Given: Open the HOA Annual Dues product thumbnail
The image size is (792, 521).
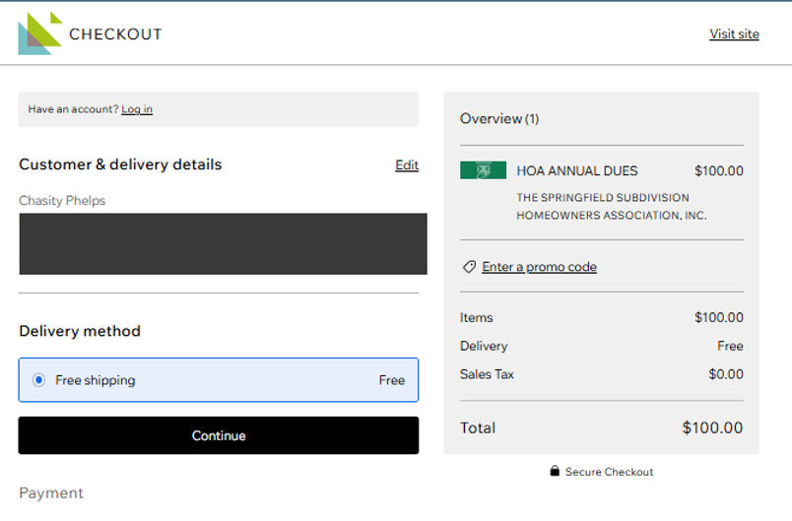Looking at the screenshot, I should click(483, 170).
